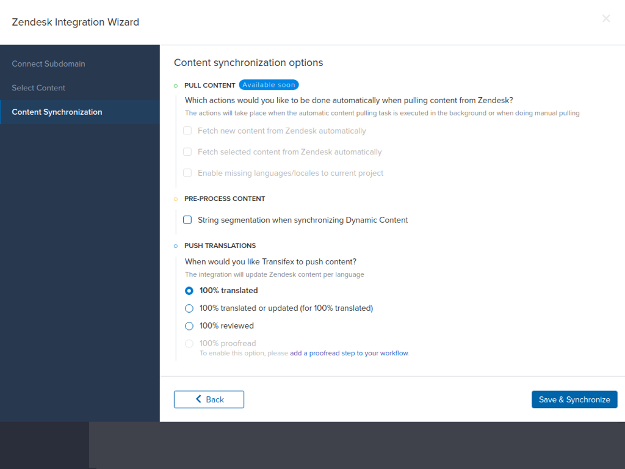
Task: Close the Zendesk Integration Wizard dialog
Action: tap(605, 19)
